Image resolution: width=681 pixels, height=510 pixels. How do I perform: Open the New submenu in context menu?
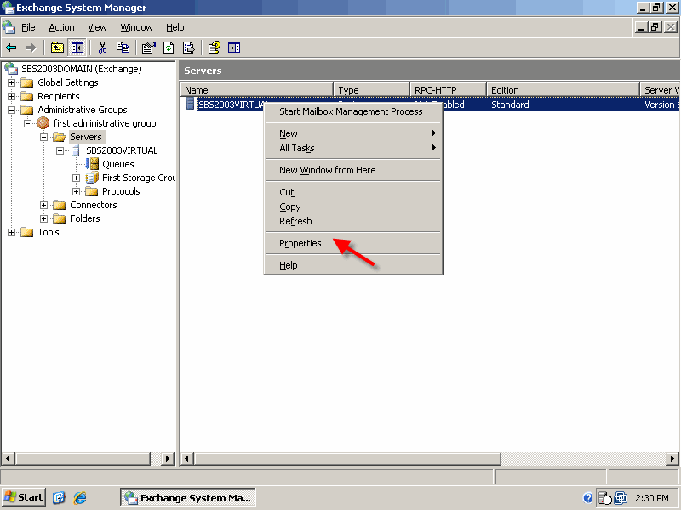353,133
